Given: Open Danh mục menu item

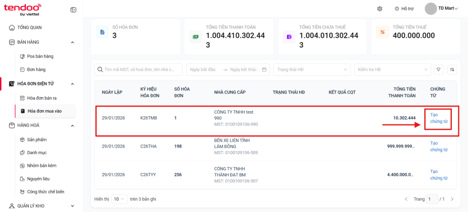Looking at the screenshot, I should click(x=37, y=153).
